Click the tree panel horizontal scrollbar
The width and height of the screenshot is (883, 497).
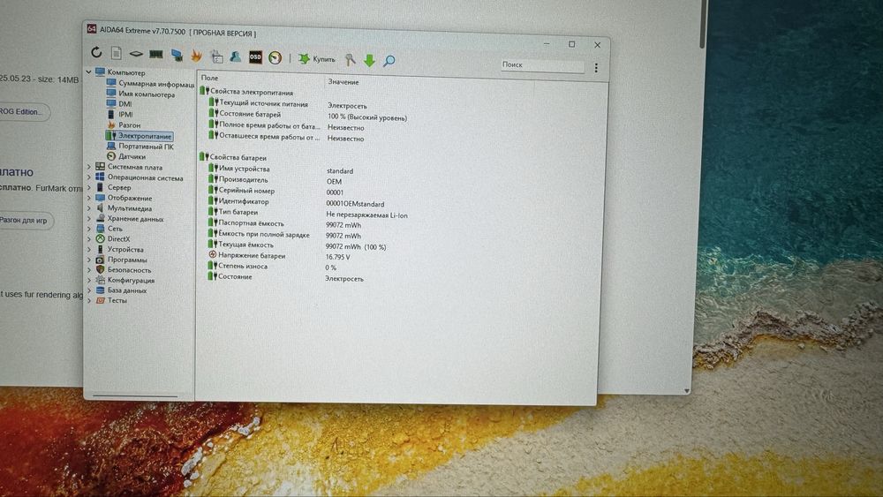[x=135, y=395]
